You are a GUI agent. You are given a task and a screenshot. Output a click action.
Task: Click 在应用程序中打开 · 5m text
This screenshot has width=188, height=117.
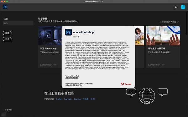click(x=156, y=65)
